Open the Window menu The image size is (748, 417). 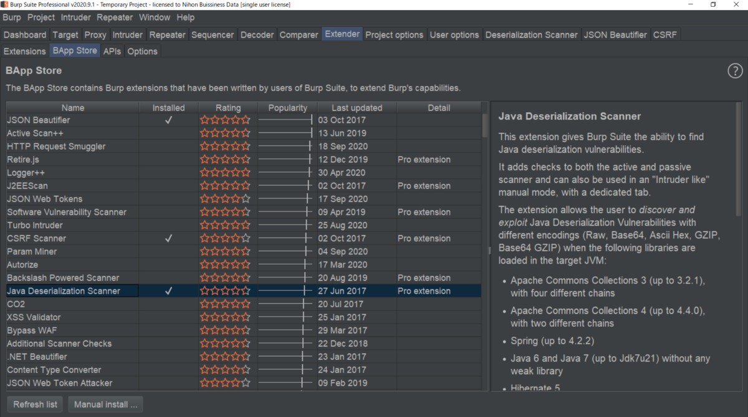pos(155,17)
